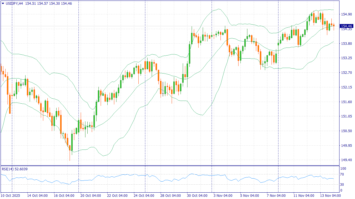Click the 154.90 price scale label
This screenshot has height=199, width=355.
click(x=346, y=14)
